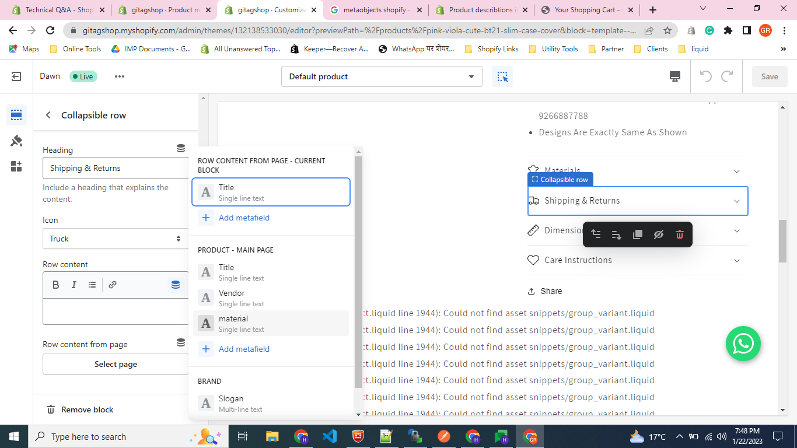Select Brand Slogan multi-line text option
Image resolution: width=797 pixels, height=448 pixels.
[x=271, y=403]
